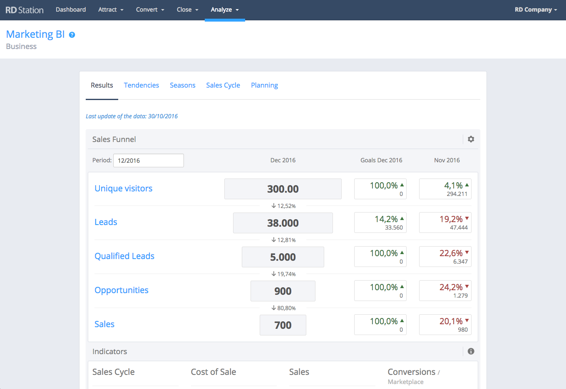Click the Period date input field

click(x=149, y=161)
